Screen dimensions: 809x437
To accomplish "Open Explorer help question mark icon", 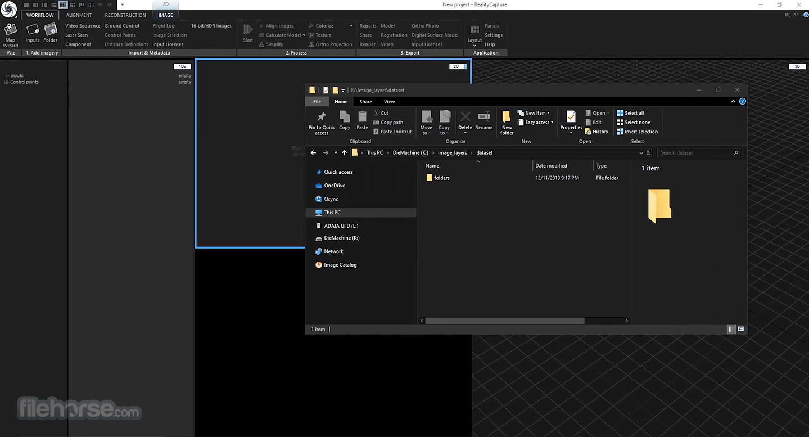I will 742,102.
